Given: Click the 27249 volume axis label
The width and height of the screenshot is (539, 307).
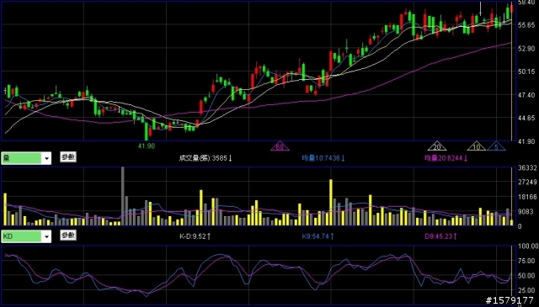Looking at the screenshot, I should pyautogui.click(x=527, y=182).
